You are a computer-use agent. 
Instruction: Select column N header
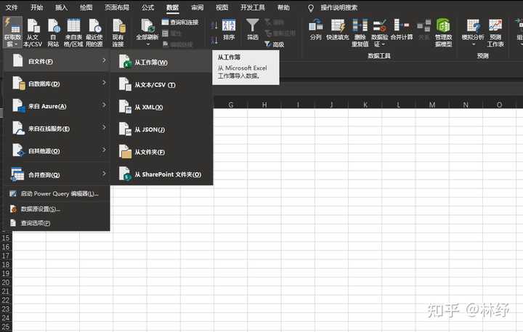pyautogui.click(x=466, y=105)
